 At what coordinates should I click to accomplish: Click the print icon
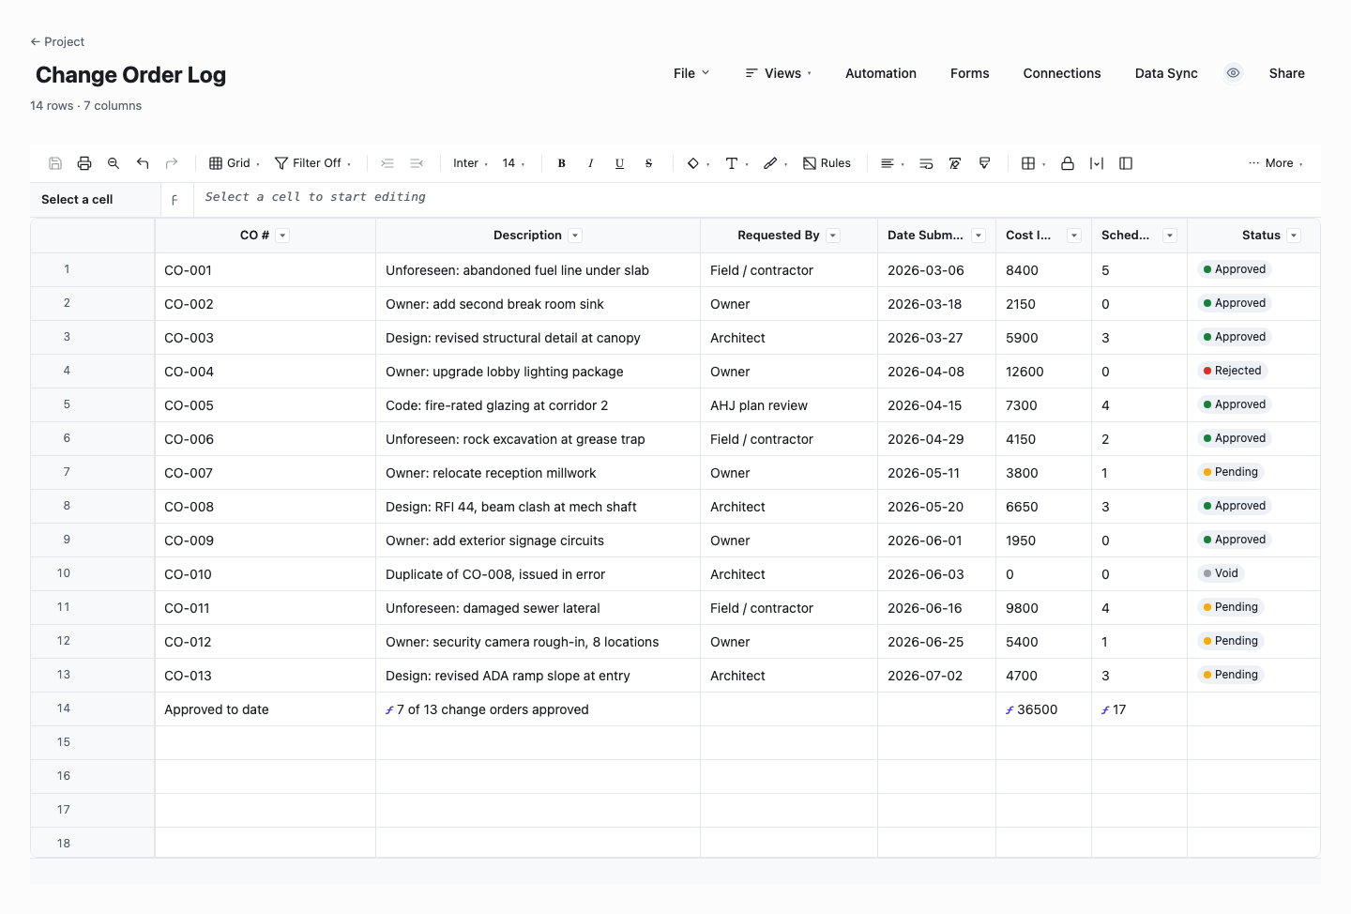[x=84, y=163]
